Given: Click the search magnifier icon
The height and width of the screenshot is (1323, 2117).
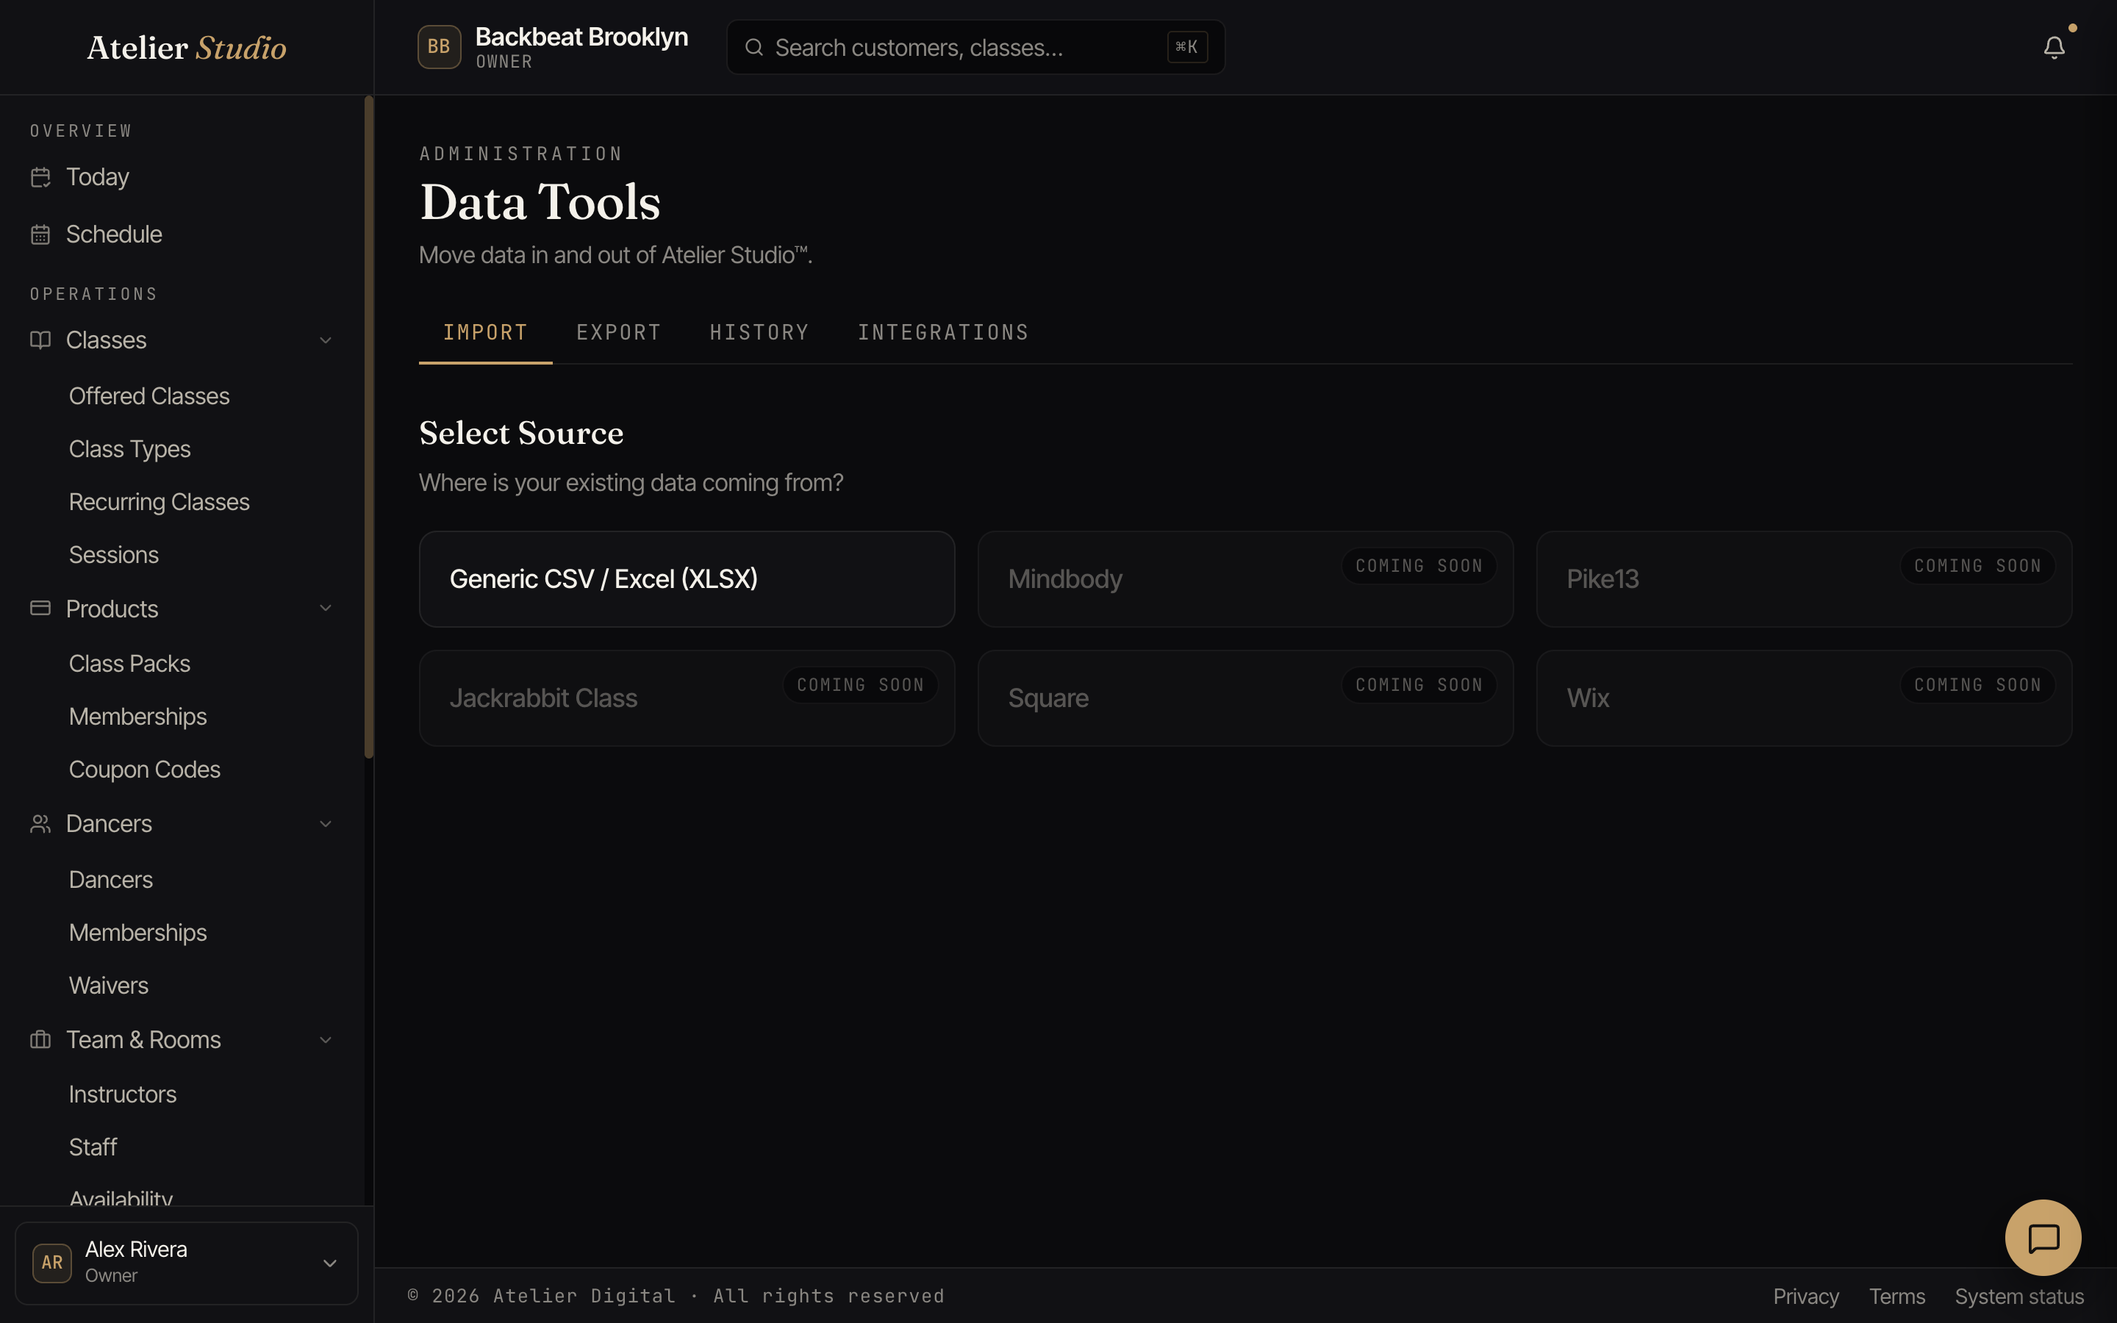Looking at the screenshot, I should (753, 47).
